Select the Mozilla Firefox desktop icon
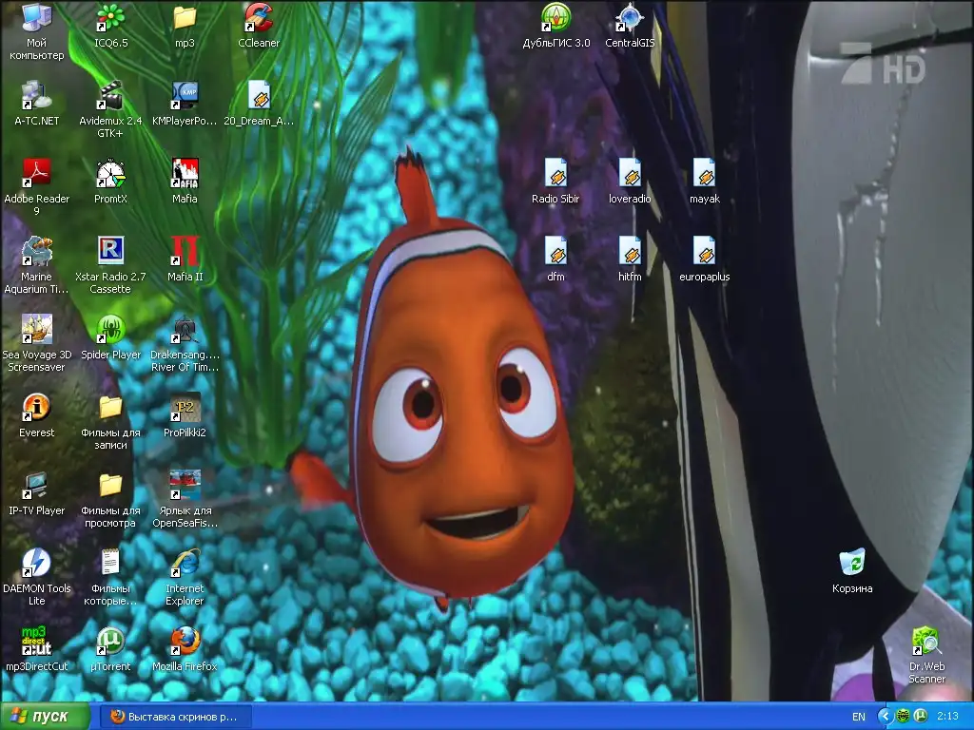The width and height of the screenshot is (974, 730). tap(185, 642)
